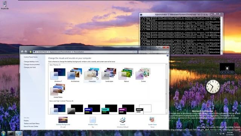241x136 pixels.
Task: Select the High Contrast White theme
Action: tap(143, 109)
